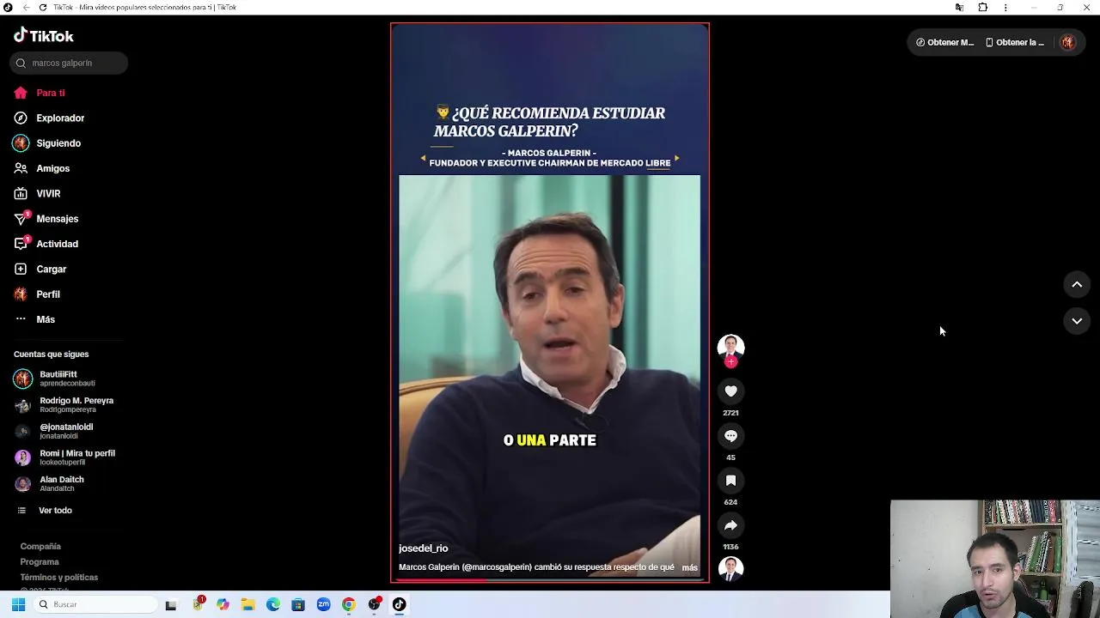Click the TikTok taskbar icon
Viewport: 1100px width, 618px height.
pyautogui.click(x=399, y=604)
